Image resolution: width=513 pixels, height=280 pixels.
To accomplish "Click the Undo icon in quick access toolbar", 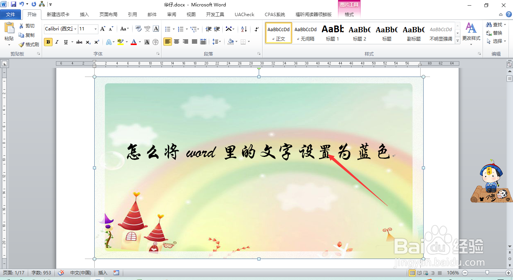I will (x=21, y=5).
